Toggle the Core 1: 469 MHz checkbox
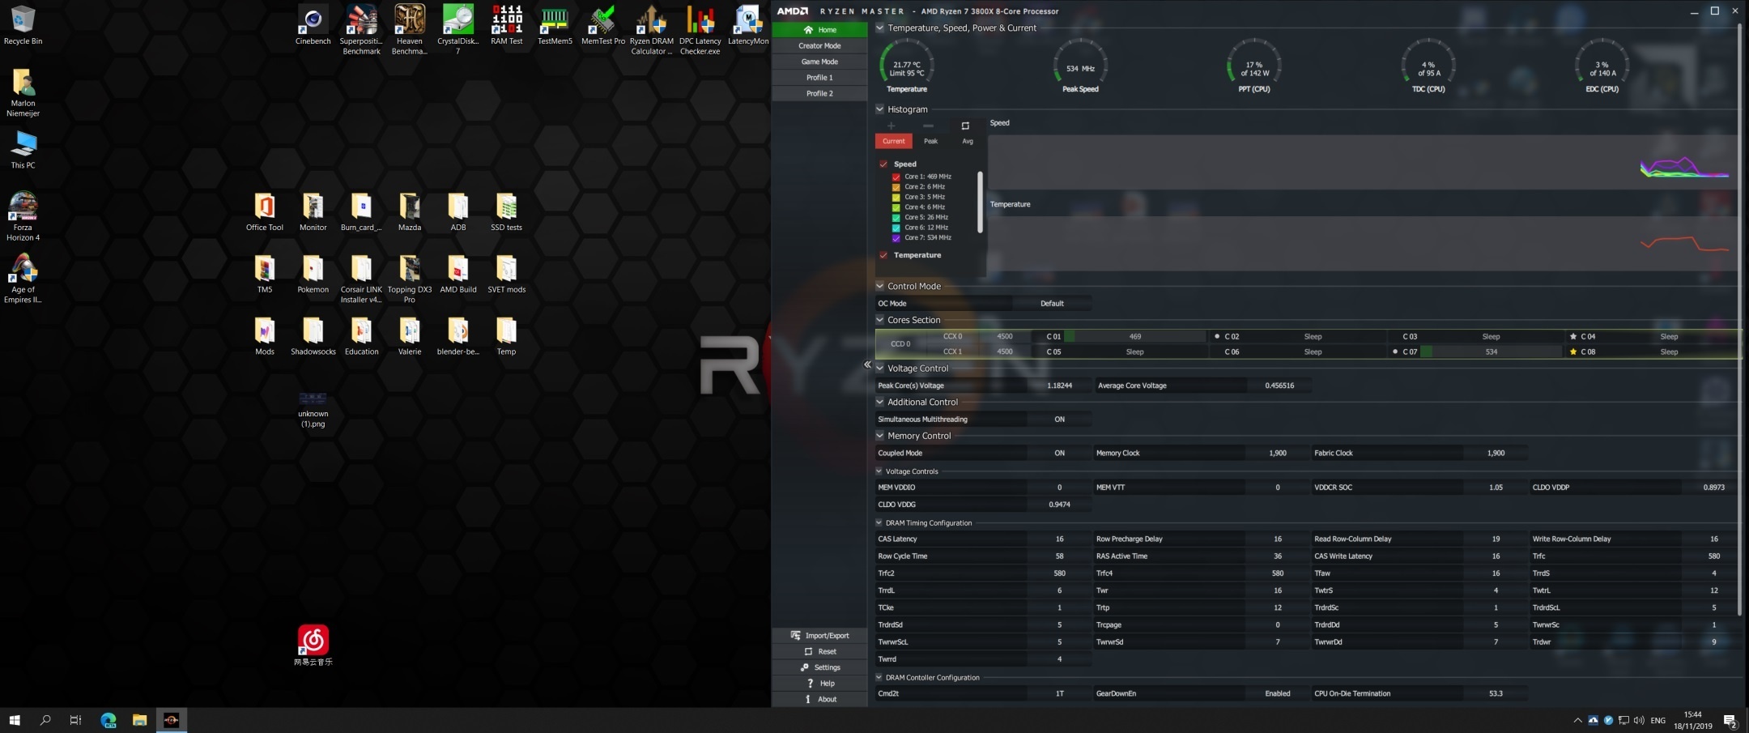The image size is (1749, 733). (896, 177)
